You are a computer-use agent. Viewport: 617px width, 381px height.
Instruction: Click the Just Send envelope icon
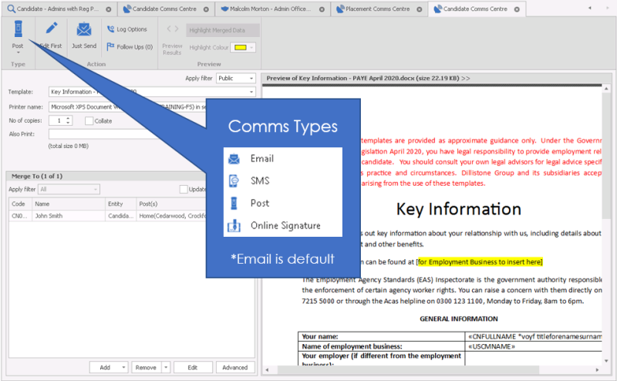coord(84,30)
